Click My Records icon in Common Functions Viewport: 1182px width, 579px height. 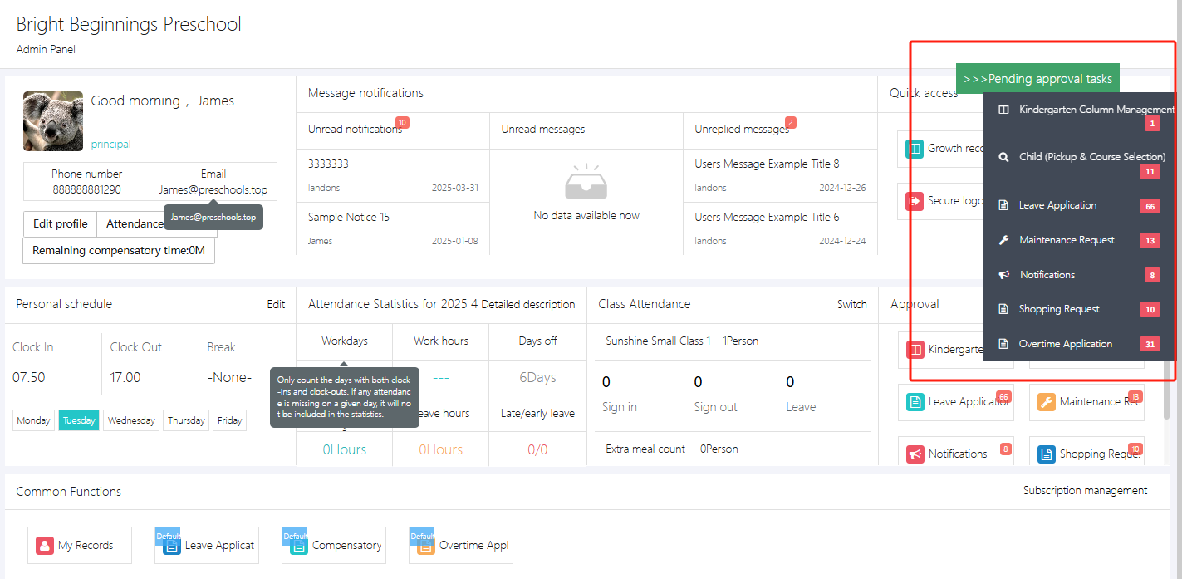point(45,546)
